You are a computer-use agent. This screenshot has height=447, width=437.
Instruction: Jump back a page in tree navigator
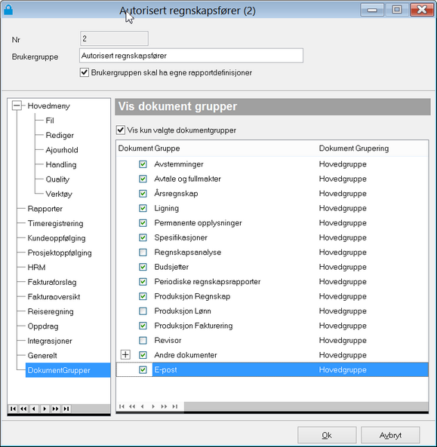23,409
